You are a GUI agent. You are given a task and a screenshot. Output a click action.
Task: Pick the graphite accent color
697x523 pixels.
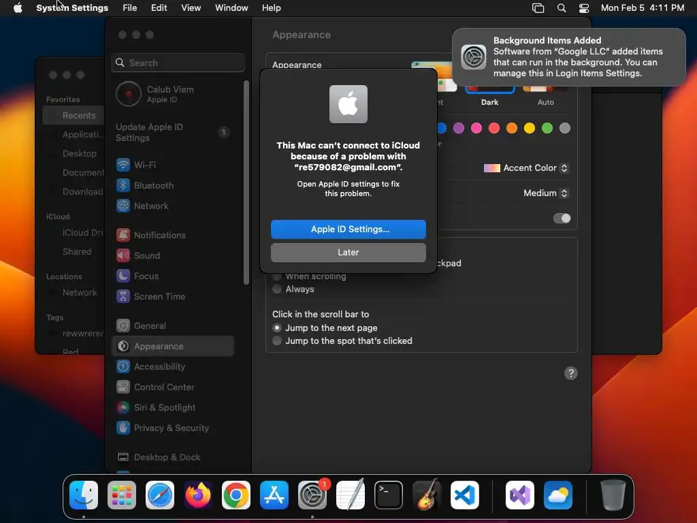click(x=565, y=128)
